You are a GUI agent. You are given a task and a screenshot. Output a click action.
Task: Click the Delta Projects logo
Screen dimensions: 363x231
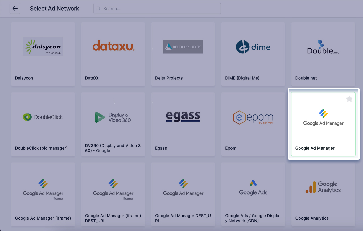coord(183,47)
